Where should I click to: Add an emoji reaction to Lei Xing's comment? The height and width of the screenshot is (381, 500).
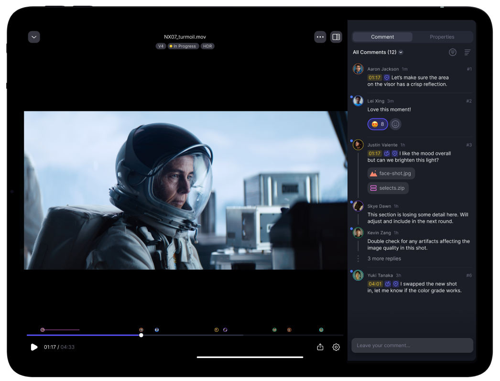[395, 124]
